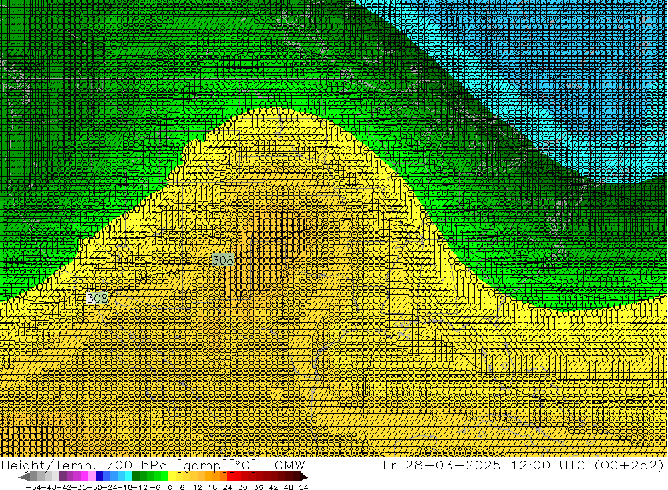Pick the dark maroon right arrow end of the scale
This screenshot has height=490, width=668.
pos(304,477)
